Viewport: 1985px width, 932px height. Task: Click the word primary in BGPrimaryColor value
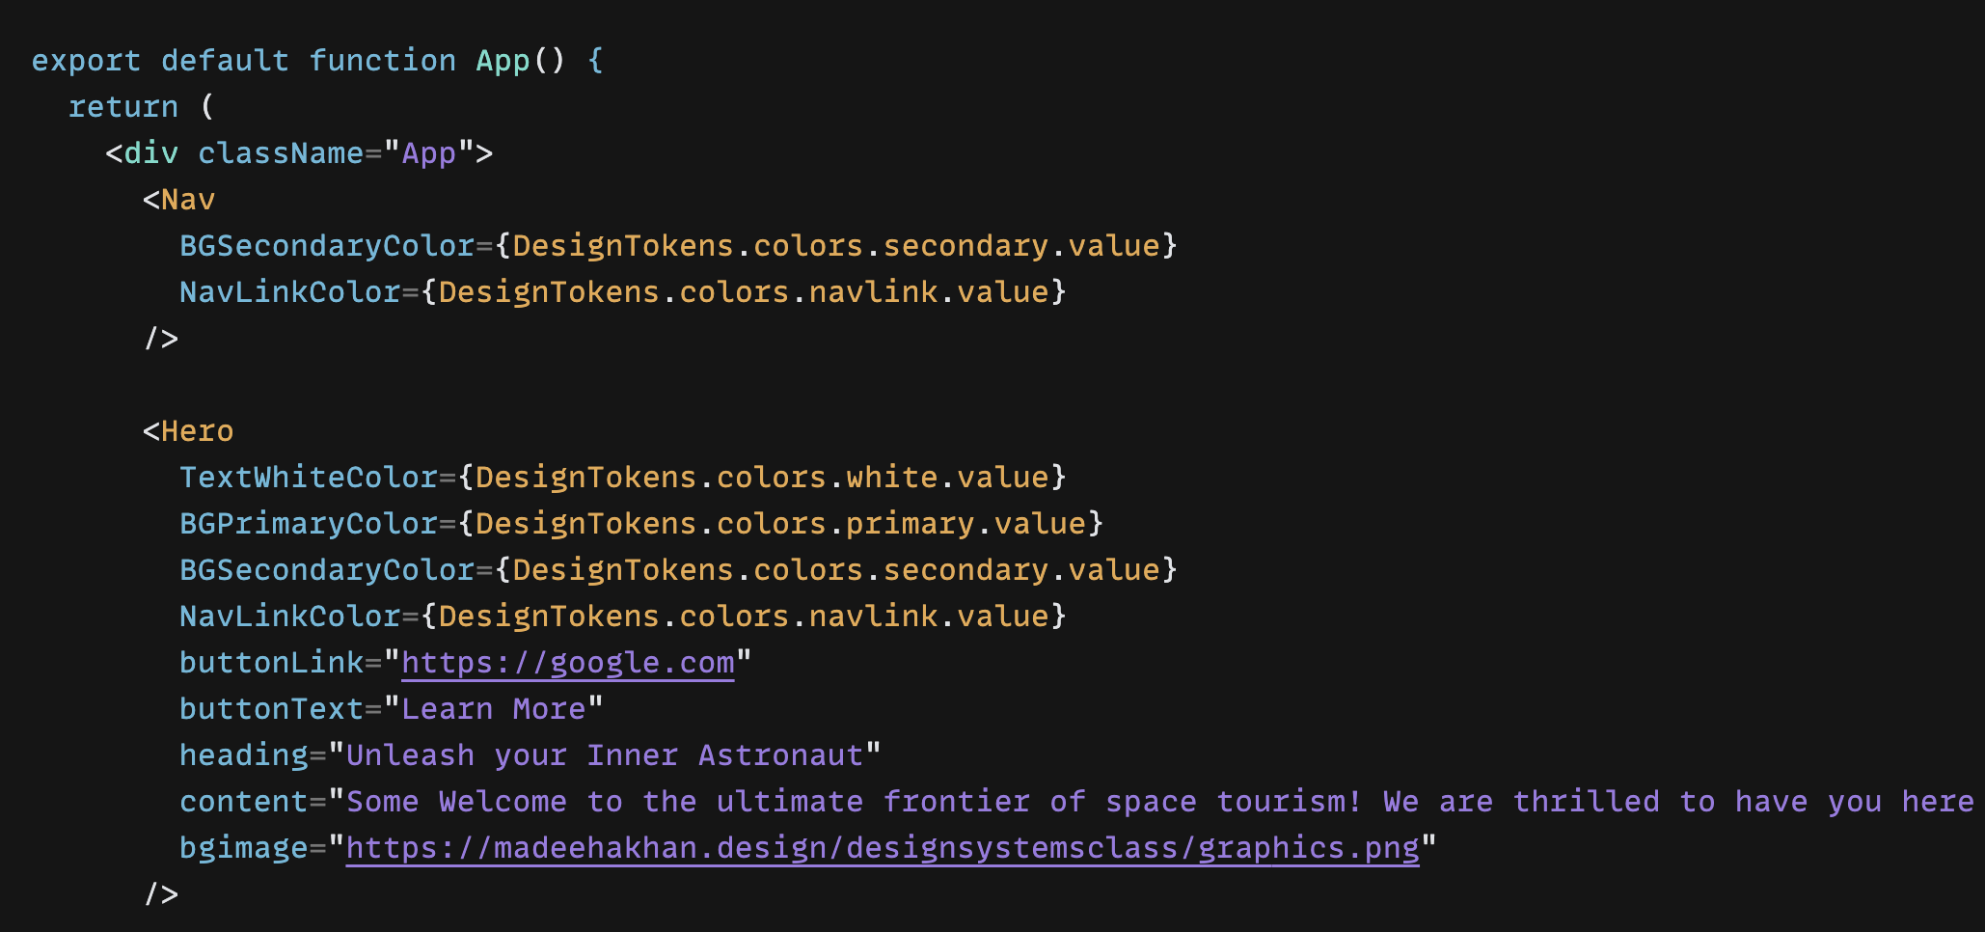(x=910, y=524)
